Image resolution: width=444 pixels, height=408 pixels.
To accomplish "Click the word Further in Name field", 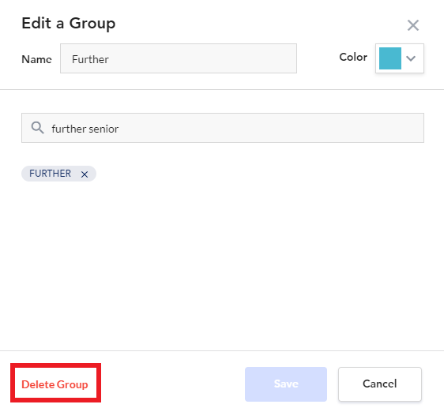I will [x=90, y=59].
